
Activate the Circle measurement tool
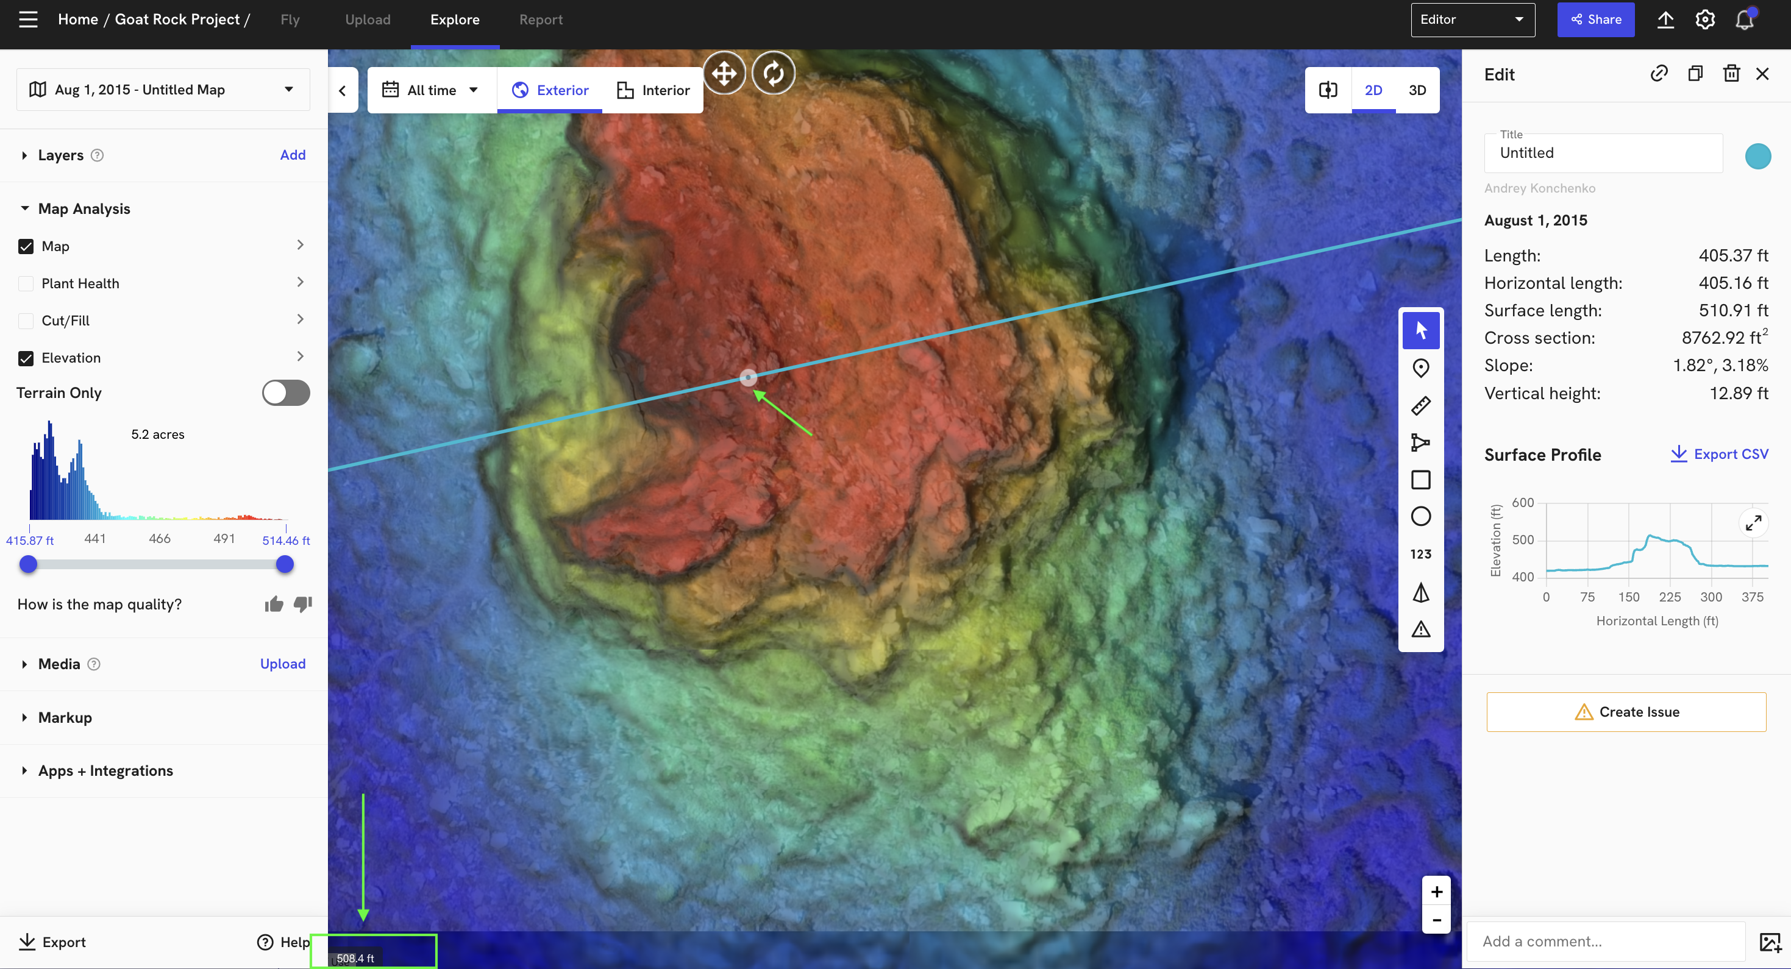coord(1421,516)
